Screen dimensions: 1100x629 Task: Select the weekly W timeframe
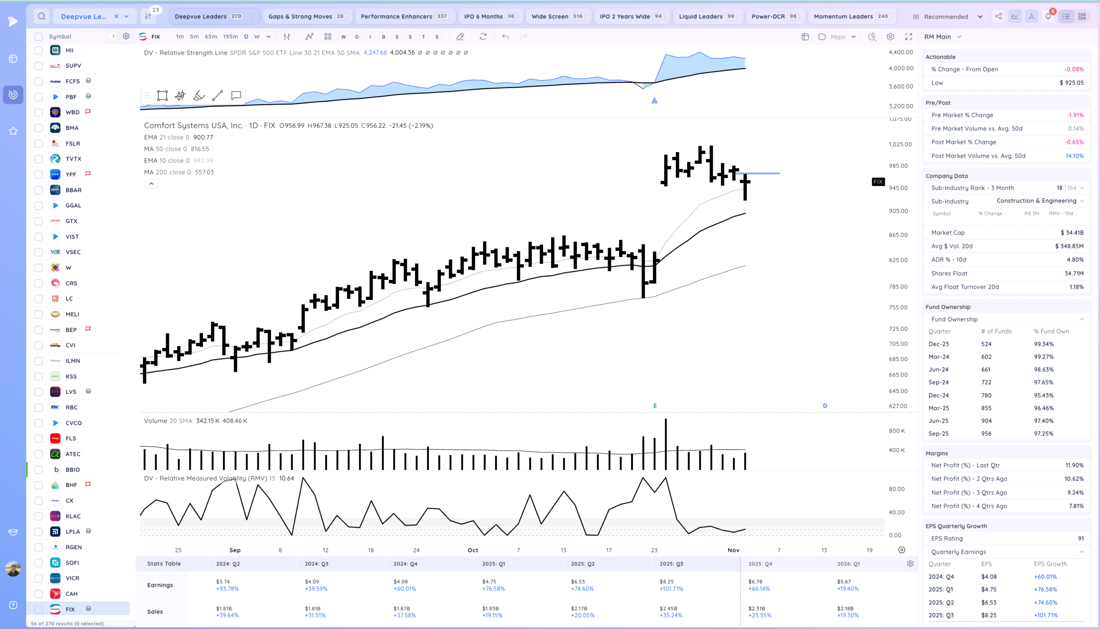[257, 37]
